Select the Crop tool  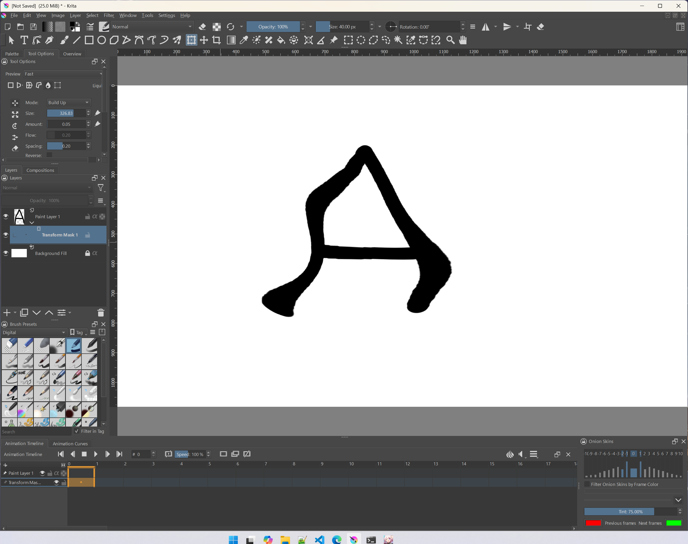(217, 40)
